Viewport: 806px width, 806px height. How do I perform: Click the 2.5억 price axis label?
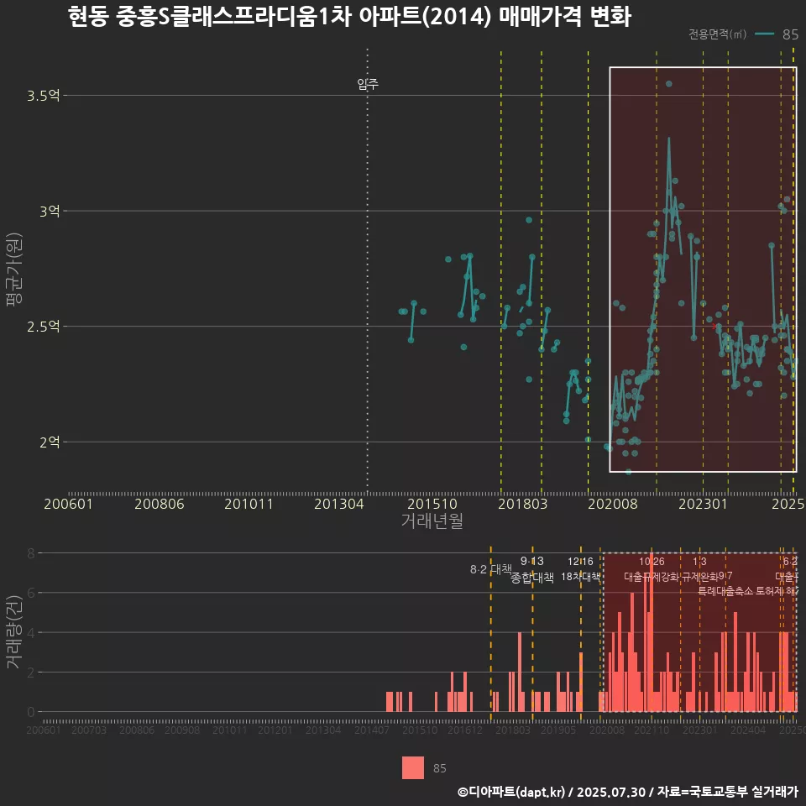[43, 327]
